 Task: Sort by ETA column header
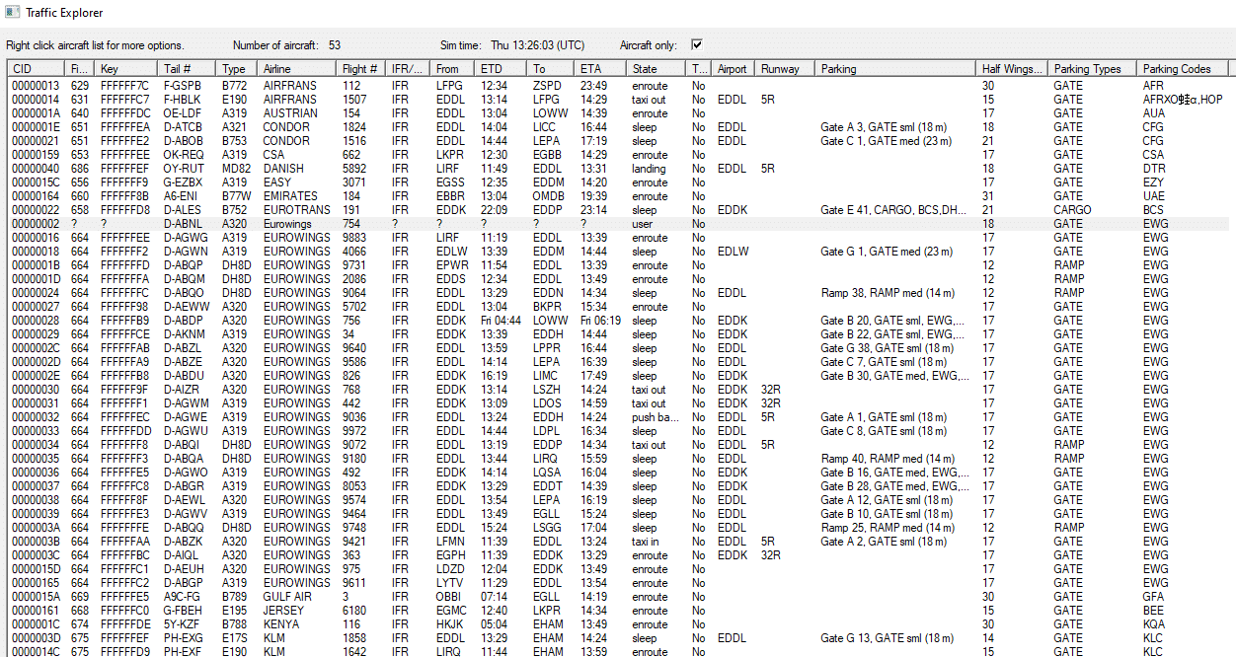coord(600,69)
